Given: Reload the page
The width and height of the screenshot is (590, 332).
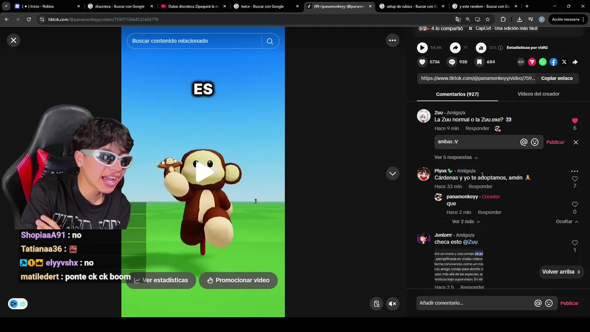Looking at the screenshot, I should pyautogui.click(x=29, y=19).
